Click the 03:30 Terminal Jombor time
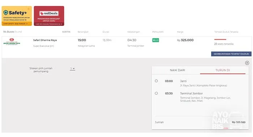 tap(169, 93)
